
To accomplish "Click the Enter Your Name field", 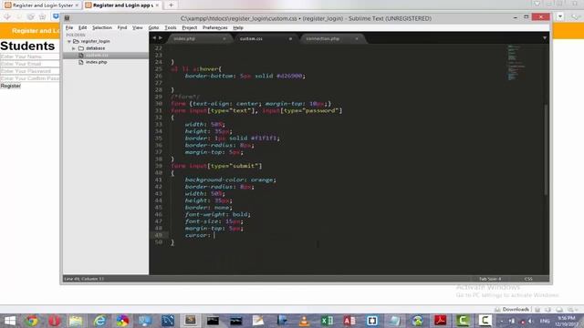I will 30,56.
